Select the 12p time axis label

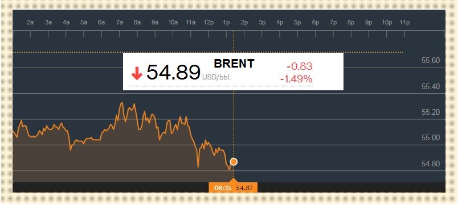coord(208,22)
